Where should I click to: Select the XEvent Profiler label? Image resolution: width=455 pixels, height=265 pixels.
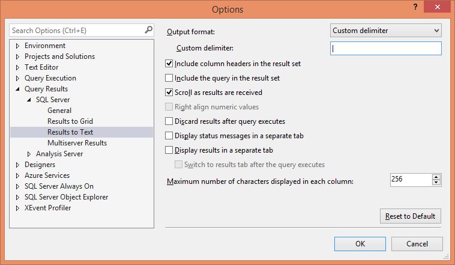pos(47,208)
